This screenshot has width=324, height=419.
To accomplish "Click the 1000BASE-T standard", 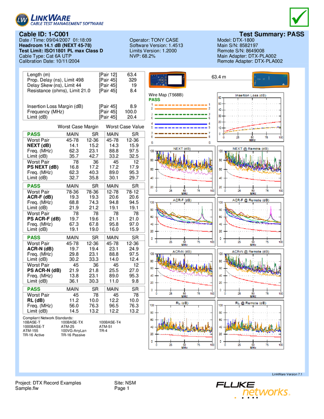I will click(x=34, y=326).
